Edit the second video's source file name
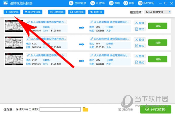The height and width of the screenshot is (114, 175). 46,39
